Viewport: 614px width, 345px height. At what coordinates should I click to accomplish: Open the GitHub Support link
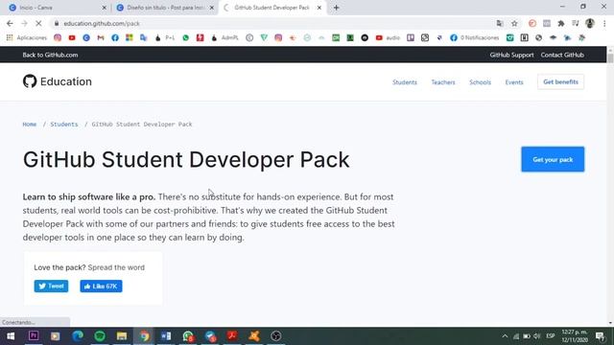[511, 55]
